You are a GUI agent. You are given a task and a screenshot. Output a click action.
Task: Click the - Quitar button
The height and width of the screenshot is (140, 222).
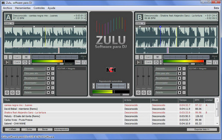tap(29, 129)
